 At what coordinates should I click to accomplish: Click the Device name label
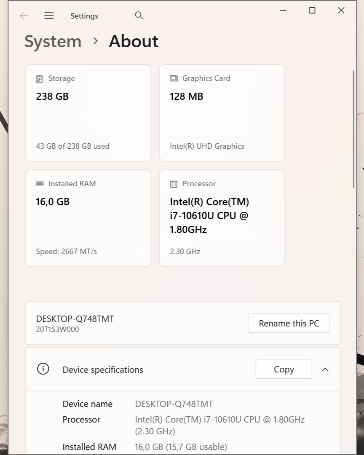87,404
